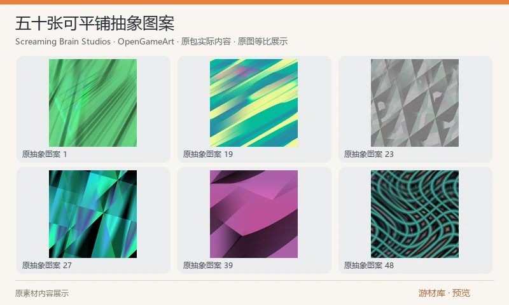Open the teal-yellow stripes thumbnail 原抽象图案 19
The image size is (509, 305).
[254, 103]
